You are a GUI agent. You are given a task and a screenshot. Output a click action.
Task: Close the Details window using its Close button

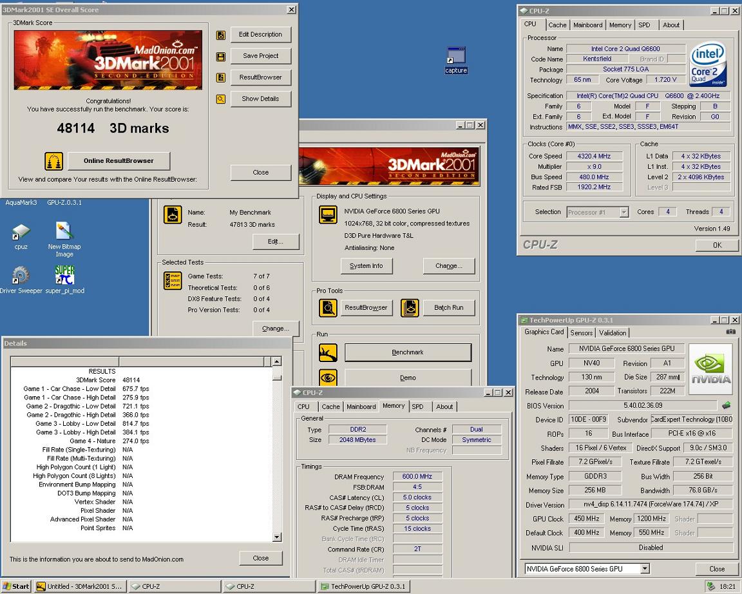pos(261,558)
